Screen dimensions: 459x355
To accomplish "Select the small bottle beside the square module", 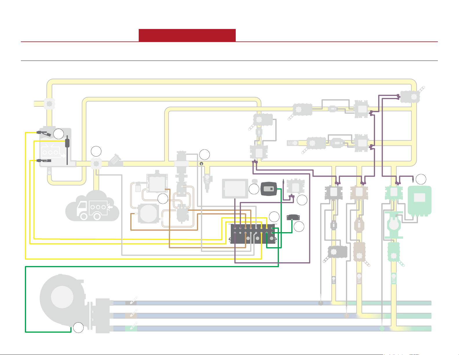I will pos(138,187).
